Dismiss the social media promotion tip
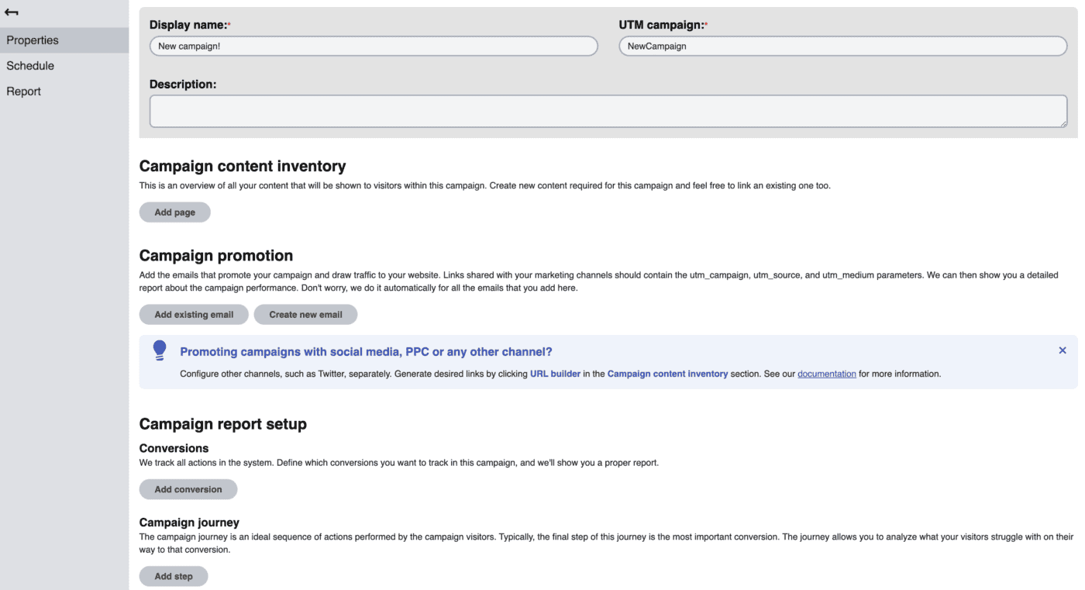The height and width of the screenshot is (590, 1085). coord(1063,350)
